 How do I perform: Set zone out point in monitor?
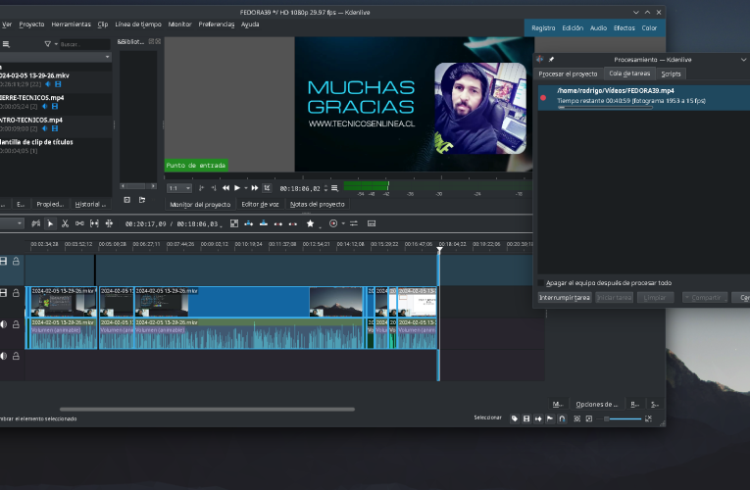click(214, 188)
